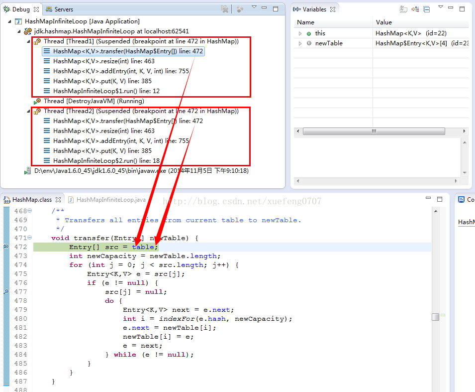Screen dimensions: 475x392
Task: Click the local variable icon next to newTable
Action: (x=309, y=43)
